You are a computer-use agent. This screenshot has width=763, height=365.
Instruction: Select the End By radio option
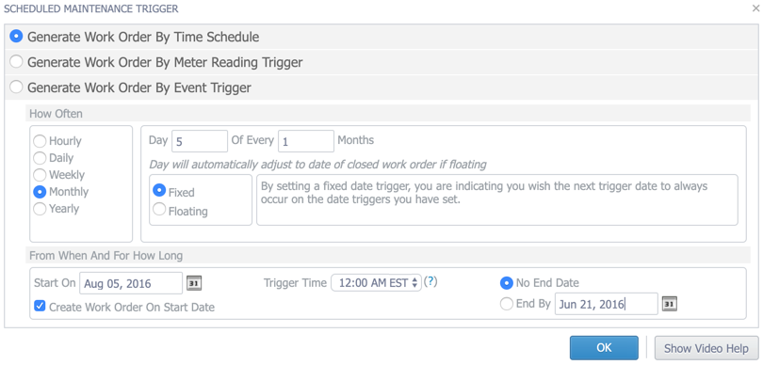click(507, 304)
